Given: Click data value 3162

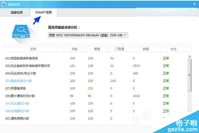Looking at the screenshot, I should click(136, 96).
